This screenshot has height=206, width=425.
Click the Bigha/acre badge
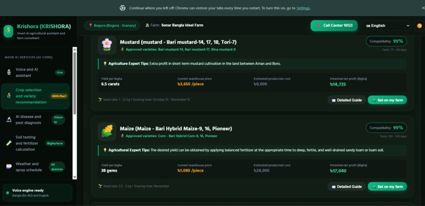click(55, 143)
